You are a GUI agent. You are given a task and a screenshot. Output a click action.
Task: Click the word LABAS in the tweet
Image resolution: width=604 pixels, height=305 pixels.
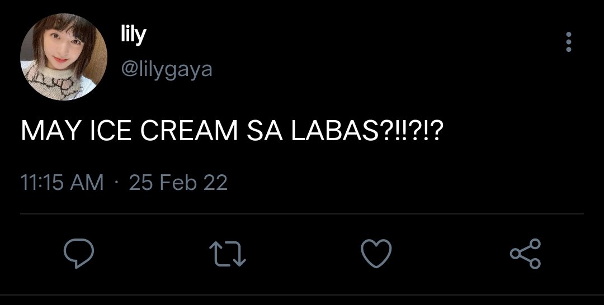334,131
